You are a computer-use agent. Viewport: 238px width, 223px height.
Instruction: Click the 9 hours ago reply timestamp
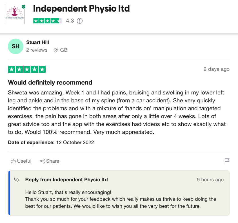click(210, 180)
